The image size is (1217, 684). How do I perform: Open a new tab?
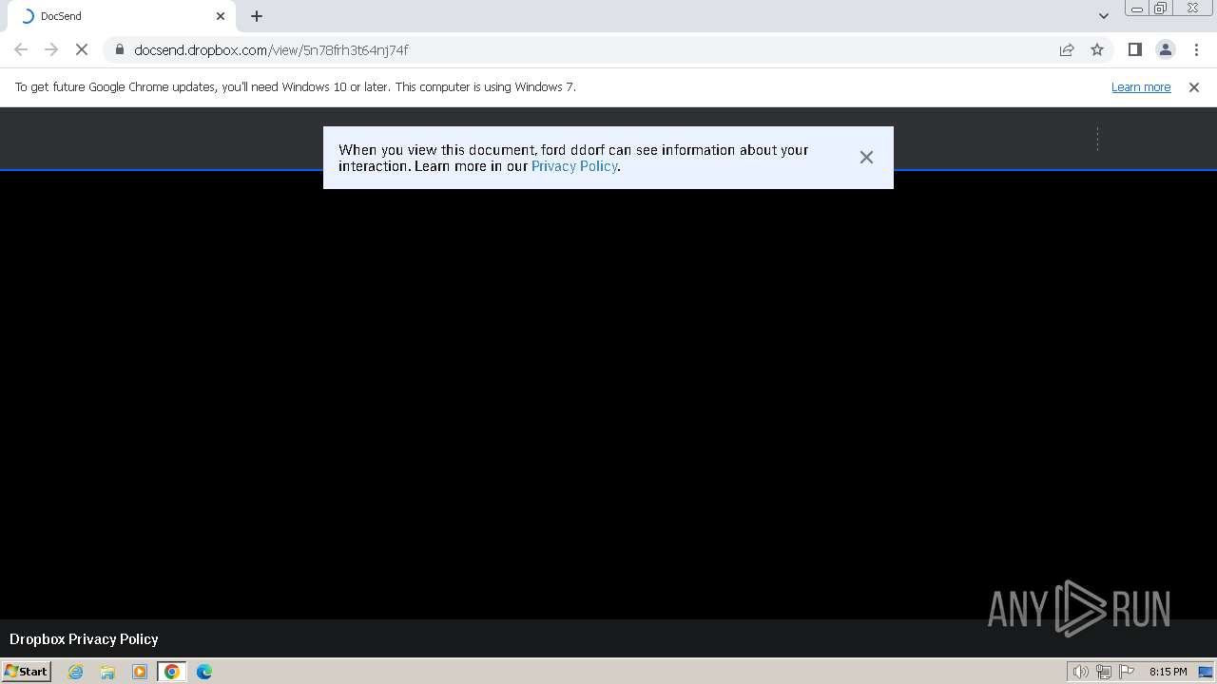click(257, 16)
